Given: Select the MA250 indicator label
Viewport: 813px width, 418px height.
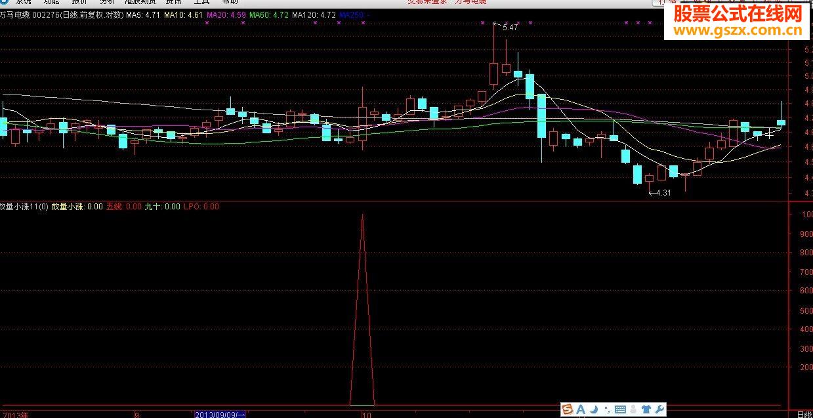Looking at the screenshot, I should click(354, 14).
